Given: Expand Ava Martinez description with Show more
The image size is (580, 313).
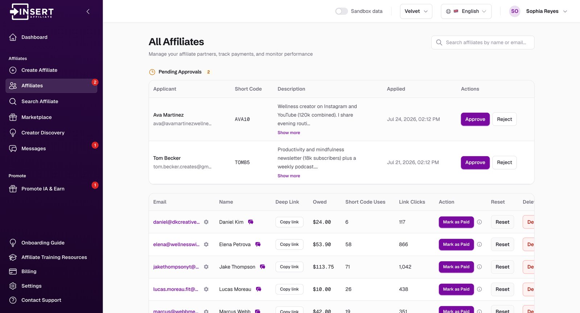Looking at the screenshot, I should click(x=289, y=133).
